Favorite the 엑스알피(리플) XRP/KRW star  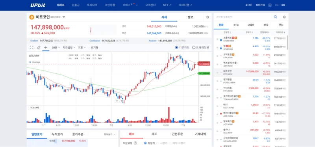tap(217, 64)
